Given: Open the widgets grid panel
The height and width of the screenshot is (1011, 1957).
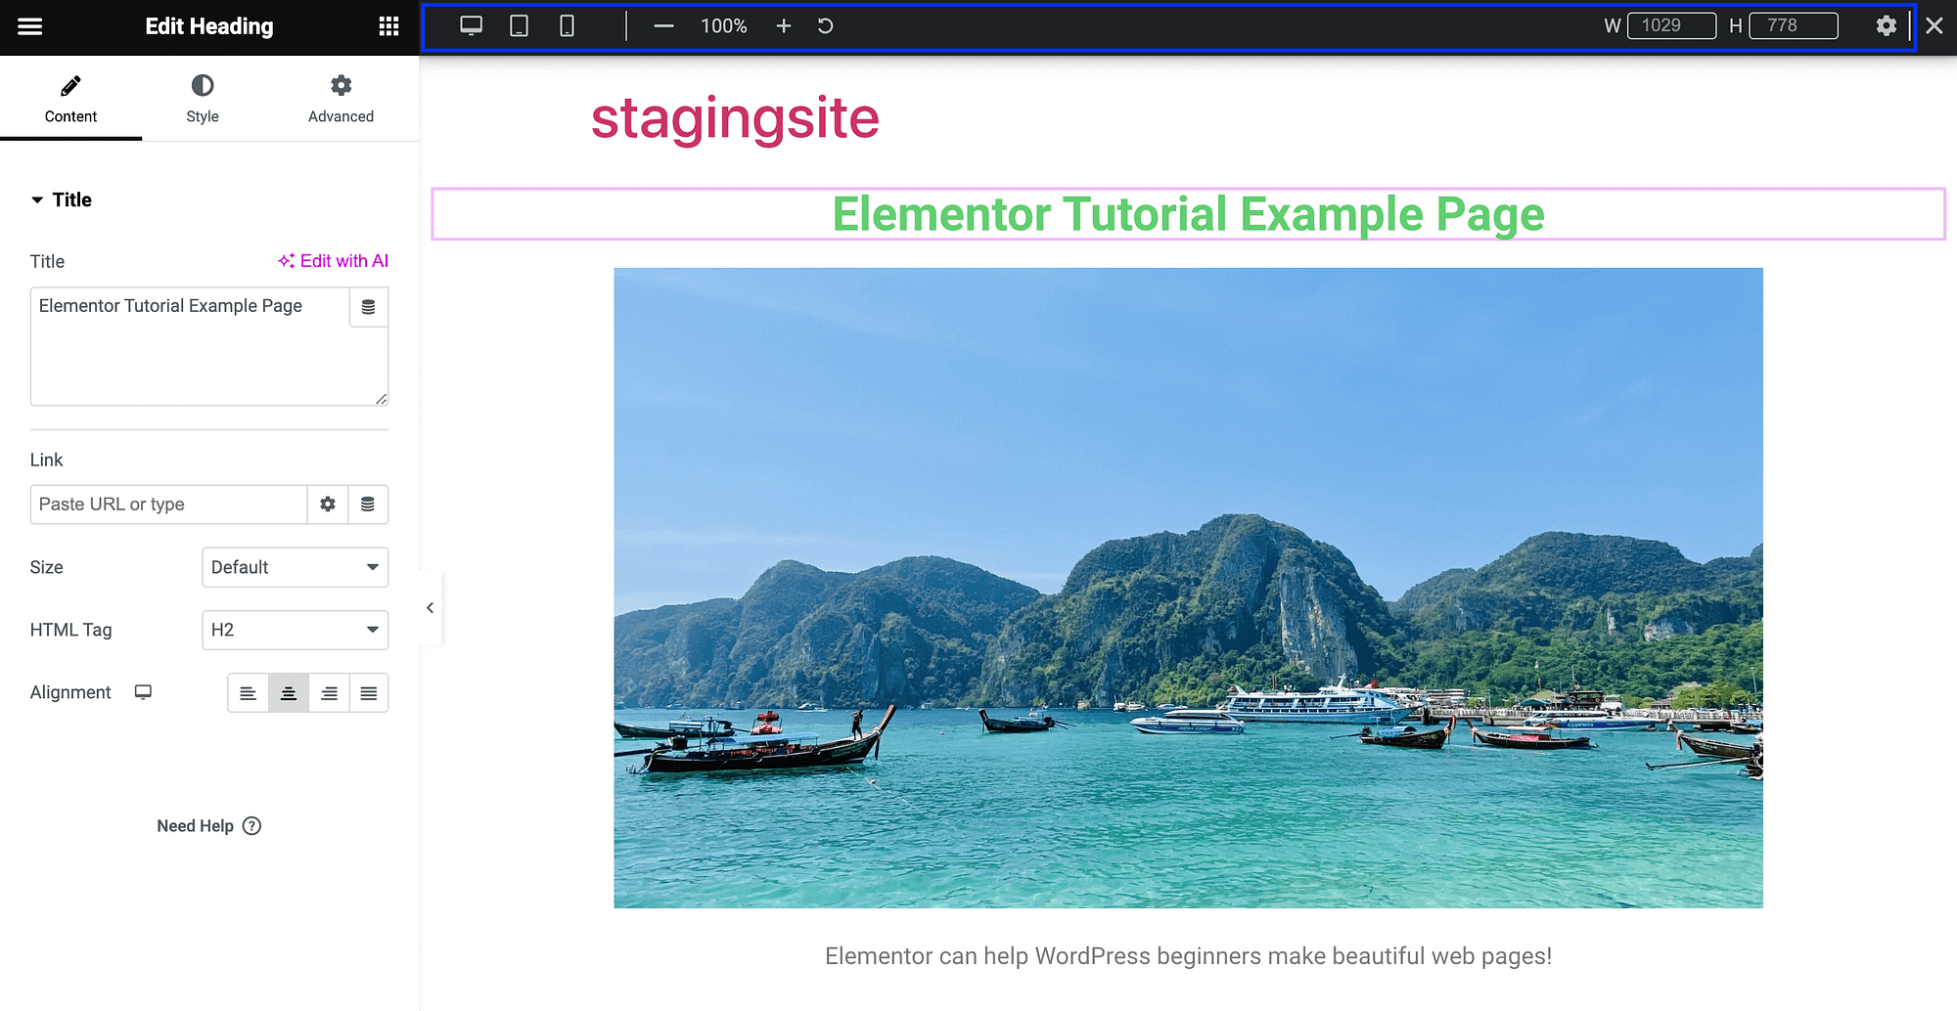Looking at the screenshot, I should (388, 26).
